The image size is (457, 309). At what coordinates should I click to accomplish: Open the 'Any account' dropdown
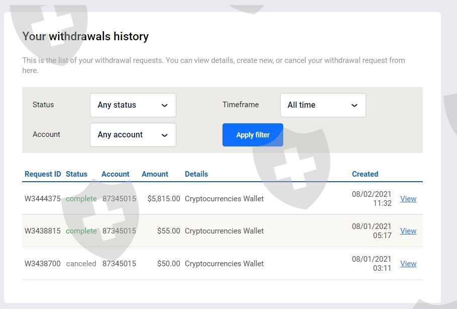point(133,135)
